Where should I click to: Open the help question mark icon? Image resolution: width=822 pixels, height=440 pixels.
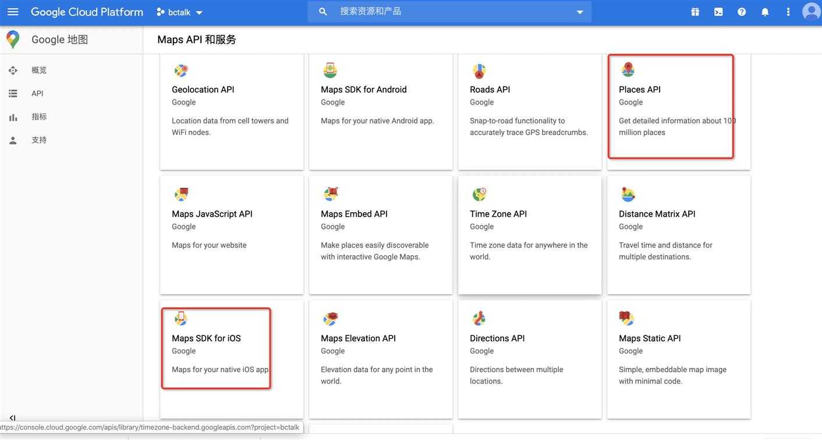742,12
